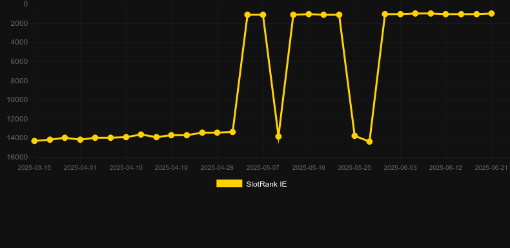Click the 8000 y-axis label

coord(19,81)
